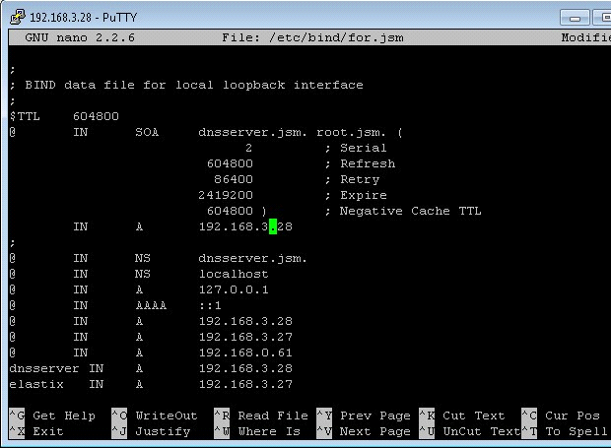611x448 pixels.
Task: Click the 86400 Retry value
Action: point(233,179)
